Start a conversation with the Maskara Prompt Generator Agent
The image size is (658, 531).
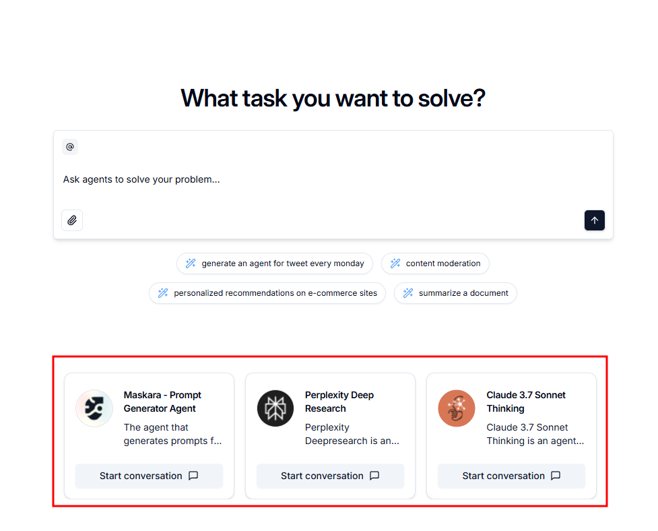coord(149,476)
